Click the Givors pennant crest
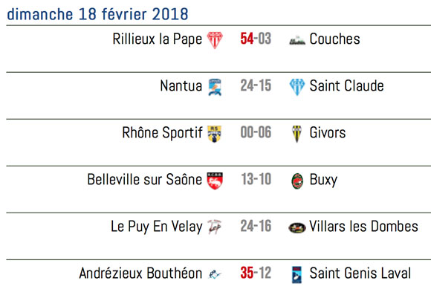 [x=296, y=134]
